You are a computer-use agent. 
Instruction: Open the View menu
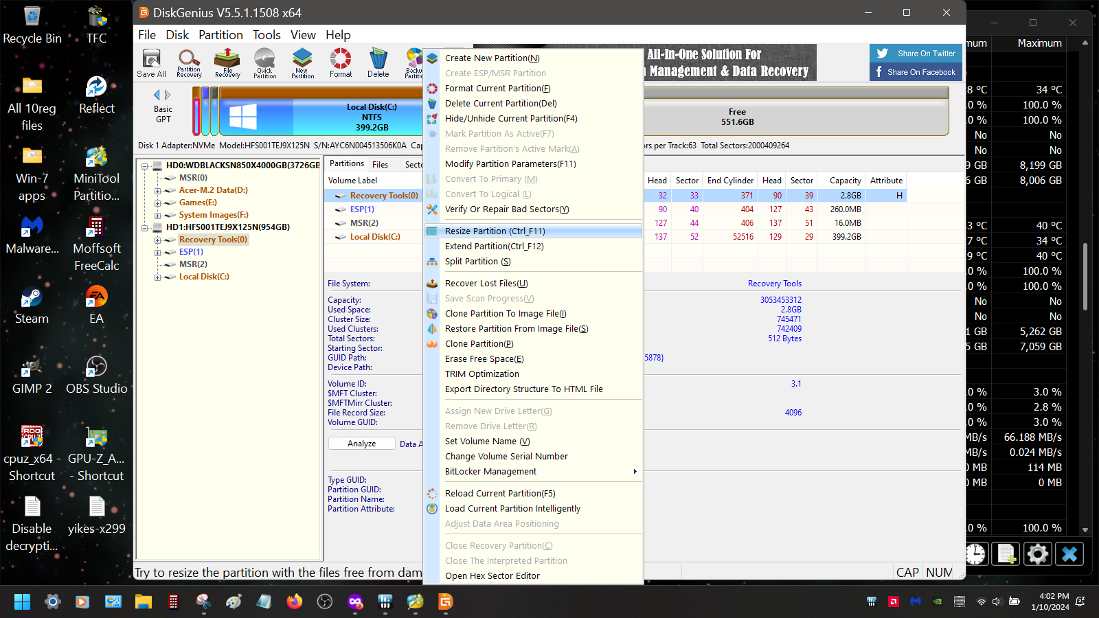pyautogui.click(x=303, y=35)
